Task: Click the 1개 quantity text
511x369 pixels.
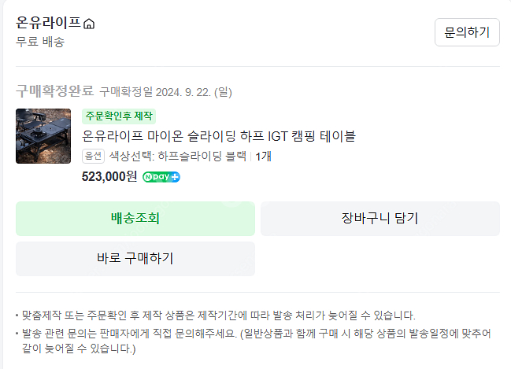Action: tap(264, 157)
